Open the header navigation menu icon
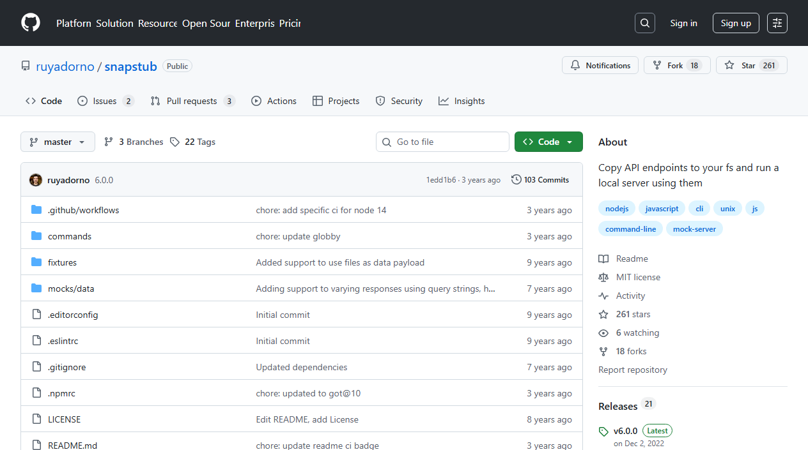Screen dimensions: 808x450 (777, 23)
